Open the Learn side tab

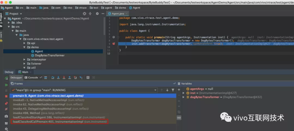(1, 36)
